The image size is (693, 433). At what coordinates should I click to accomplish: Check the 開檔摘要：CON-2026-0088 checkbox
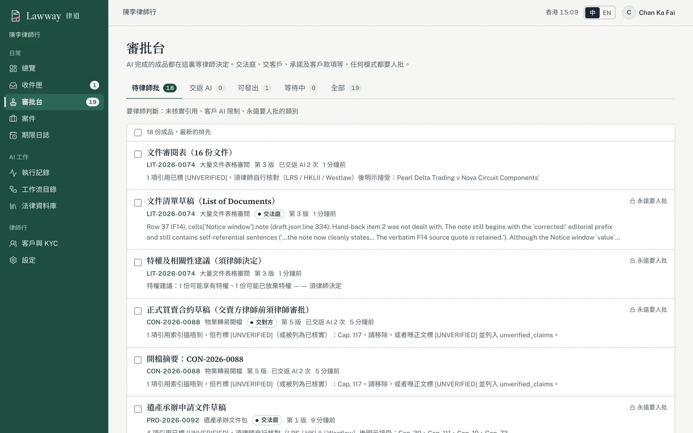click(138, 360)
